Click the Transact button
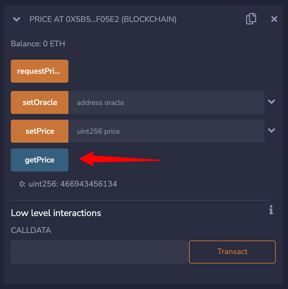The width and height of the screenshot is (288, 289). (x=232, y=252)
